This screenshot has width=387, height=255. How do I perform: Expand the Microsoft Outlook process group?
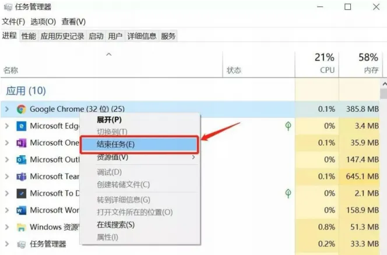(7, 160)
